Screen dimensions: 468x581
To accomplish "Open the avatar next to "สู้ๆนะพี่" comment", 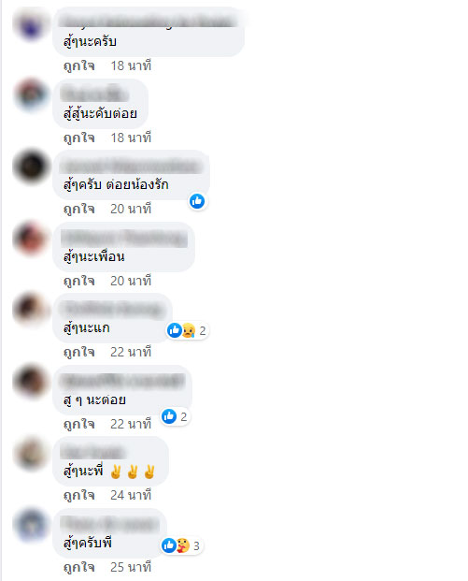I will coord(31,454).
